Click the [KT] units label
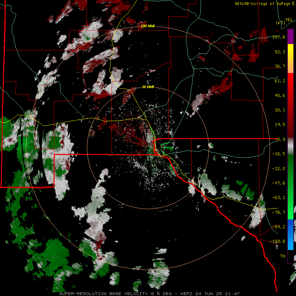 click(281, 23)
